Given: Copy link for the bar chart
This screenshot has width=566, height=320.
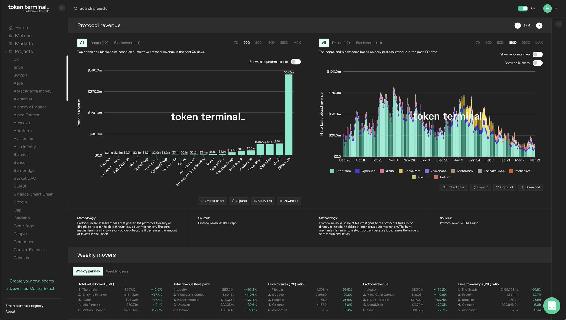Looking at the screenshot, I should coord(263,201).
